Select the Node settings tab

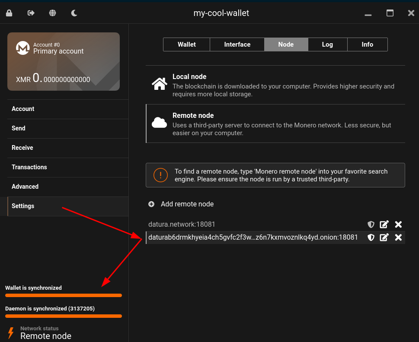tap(286, 44)
